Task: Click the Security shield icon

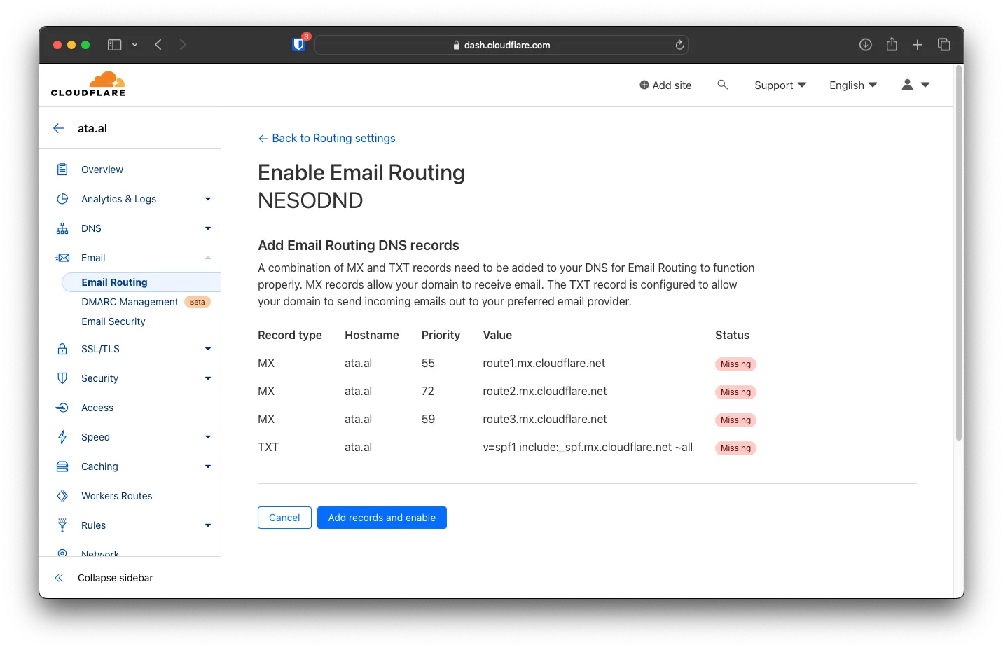Action: point(62,378)
